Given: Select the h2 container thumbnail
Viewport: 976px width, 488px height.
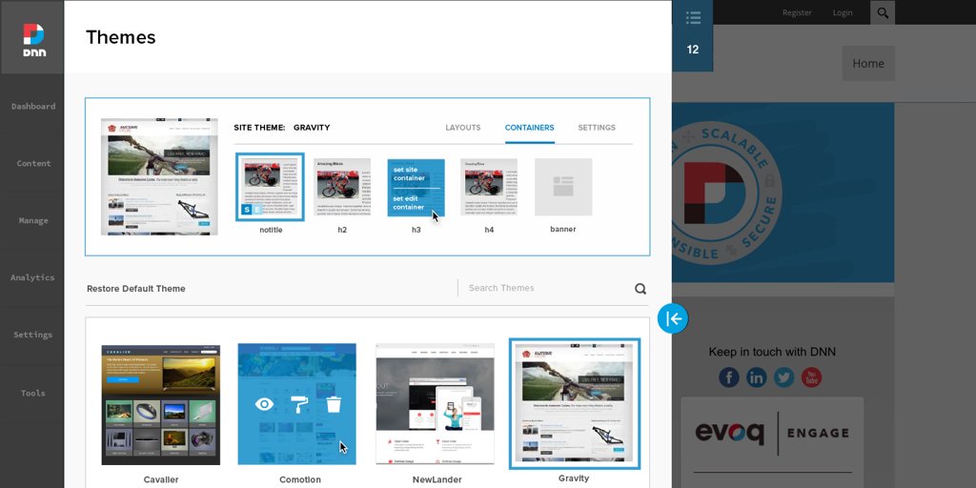Looking at the screenshot, I should (x=342, y=188).
